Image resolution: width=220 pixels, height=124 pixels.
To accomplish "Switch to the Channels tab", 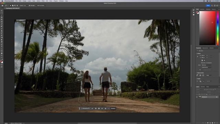I will click(x=203, y=87).
